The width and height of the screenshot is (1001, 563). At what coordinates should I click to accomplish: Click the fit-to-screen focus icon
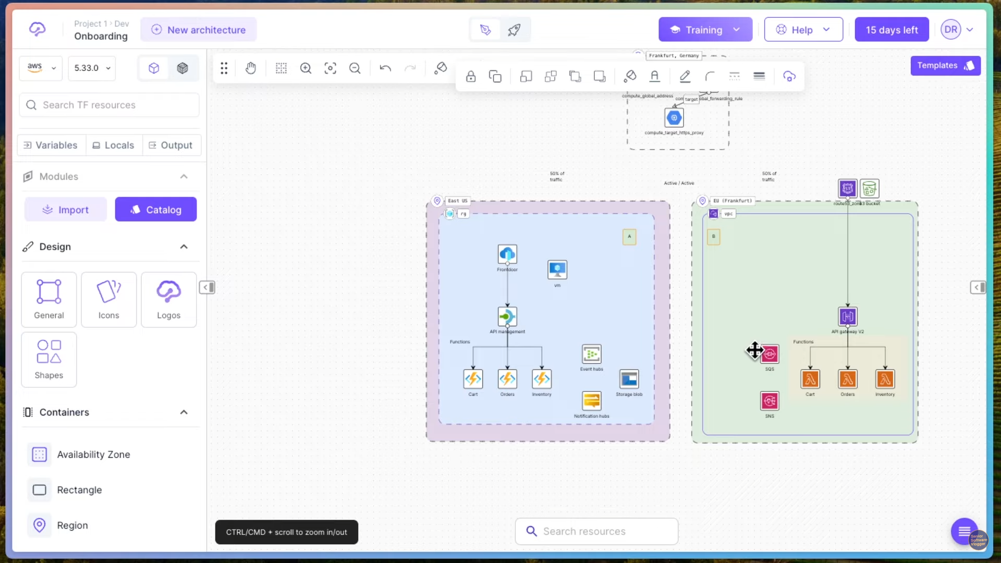[331, 68]
